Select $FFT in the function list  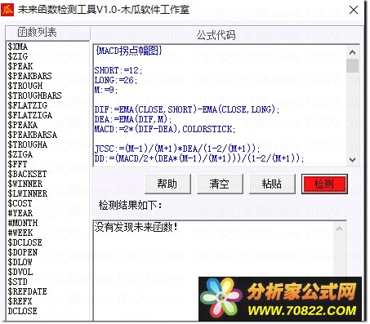coord(17,164)
